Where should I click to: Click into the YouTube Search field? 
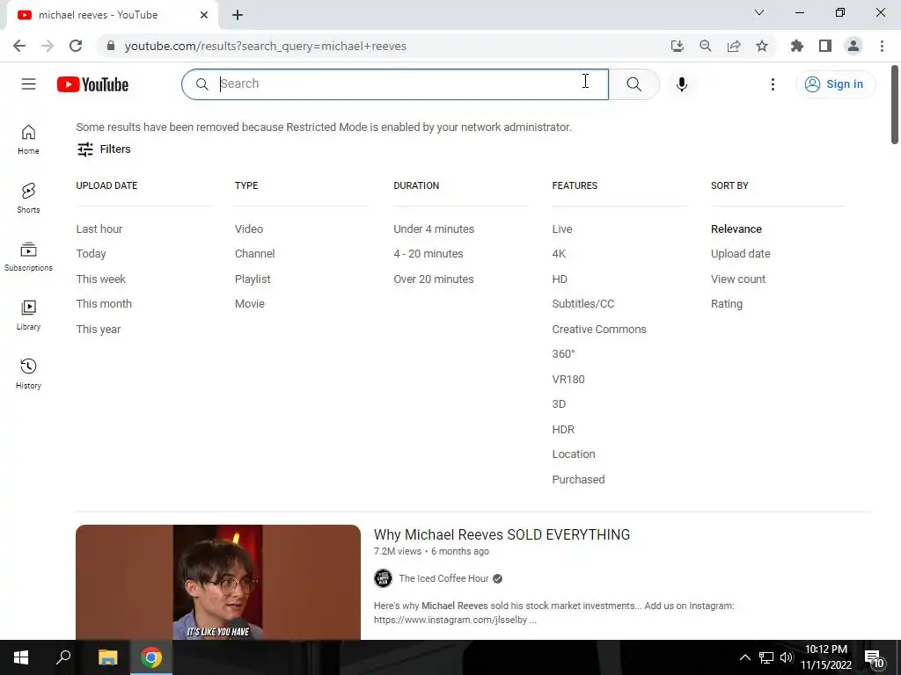click(x=395, y=84)
